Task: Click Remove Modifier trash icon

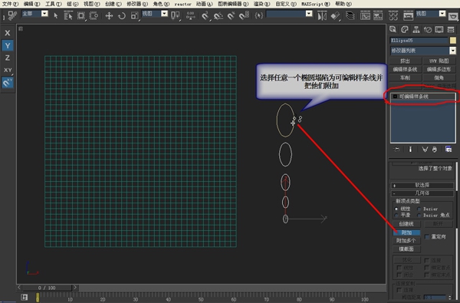Action: pyautogui.click(x=435, y=150)
